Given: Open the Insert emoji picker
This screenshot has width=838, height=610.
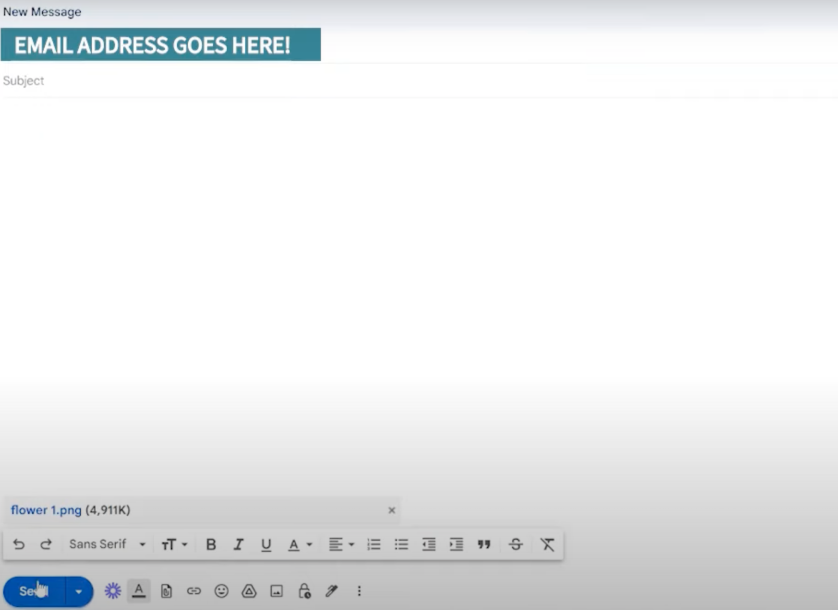Looking at the screenshot, I should pyautogui.click(x=222, y=590).
